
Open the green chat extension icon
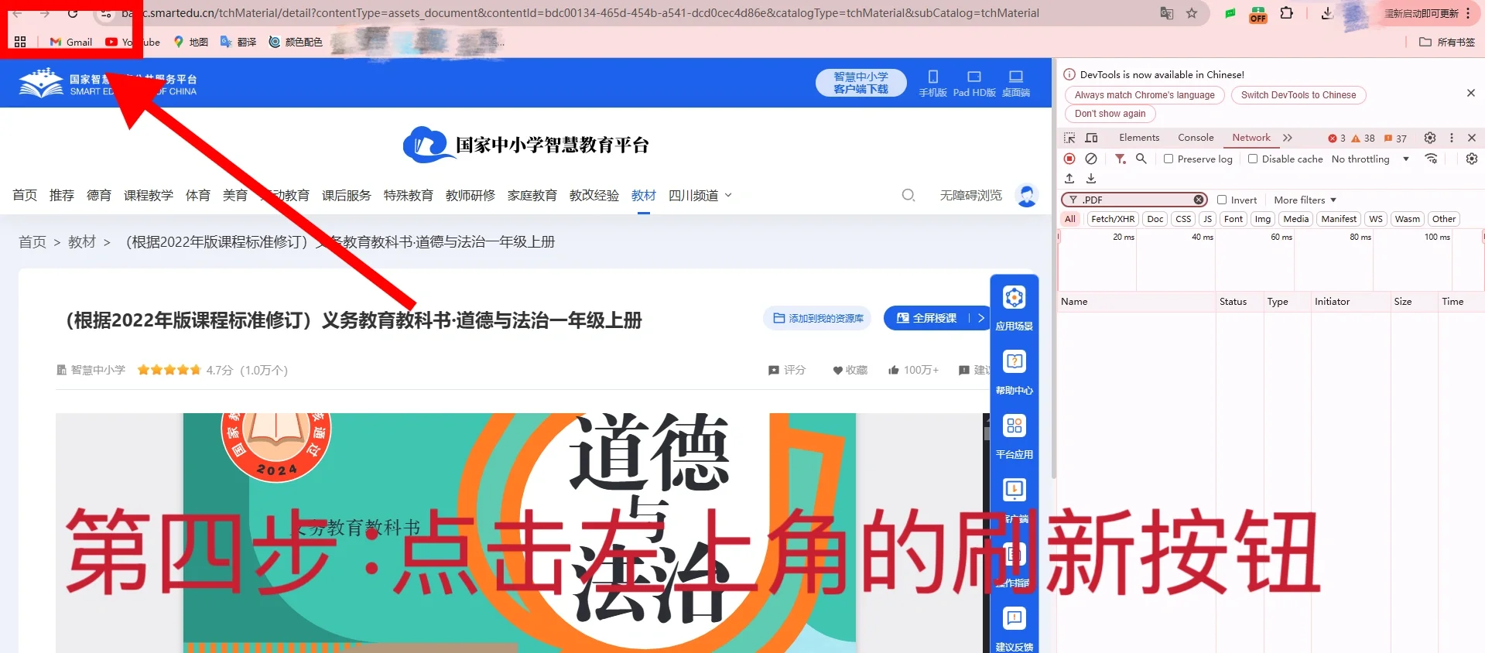1230,13
